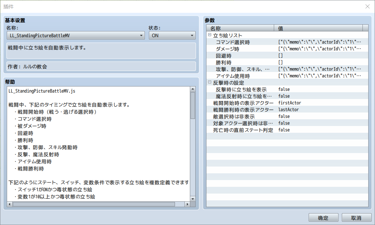Select the 反撃時に立ち絵を表示 parameter
The height and width of the screenshot is (225, 375).
tap(287, 89)
